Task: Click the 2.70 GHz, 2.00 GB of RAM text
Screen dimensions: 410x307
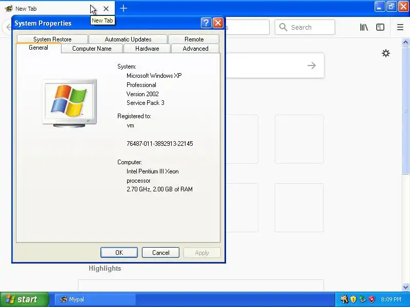Action: click(x=159, y=189)
